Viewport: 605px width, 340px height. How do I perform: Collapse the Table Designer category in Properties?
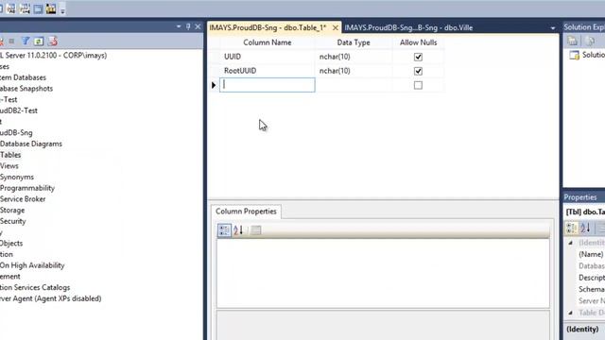pyautogui.click(x=571, y=313)
